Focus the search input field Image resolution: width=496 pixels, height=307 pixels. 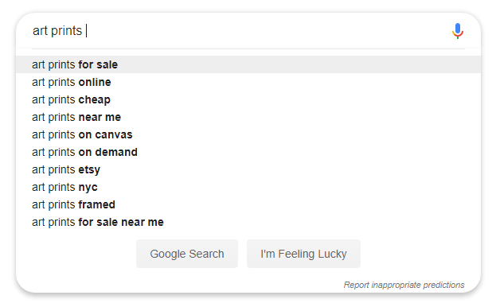click(240, 31)
